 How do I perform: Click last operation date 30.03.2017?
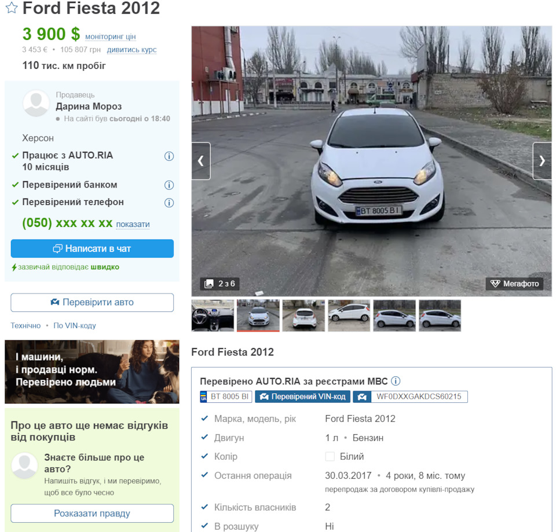[348, 475]
